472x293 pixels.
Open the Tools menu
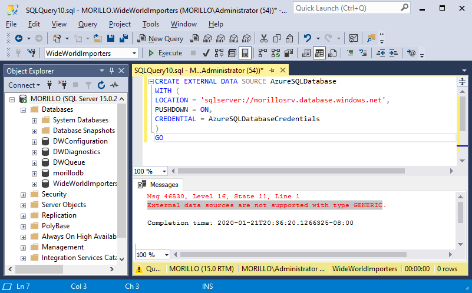150,24
